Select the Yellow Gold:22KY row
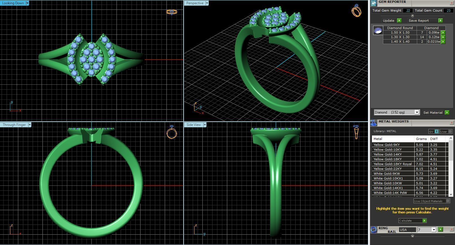The image size is (455, 245). (410, 169)
